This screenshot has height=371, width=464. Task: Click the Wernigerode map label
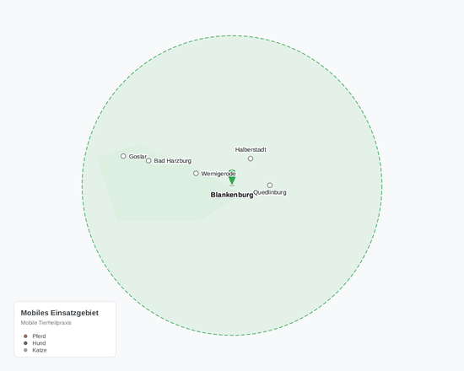coord(219,174)
